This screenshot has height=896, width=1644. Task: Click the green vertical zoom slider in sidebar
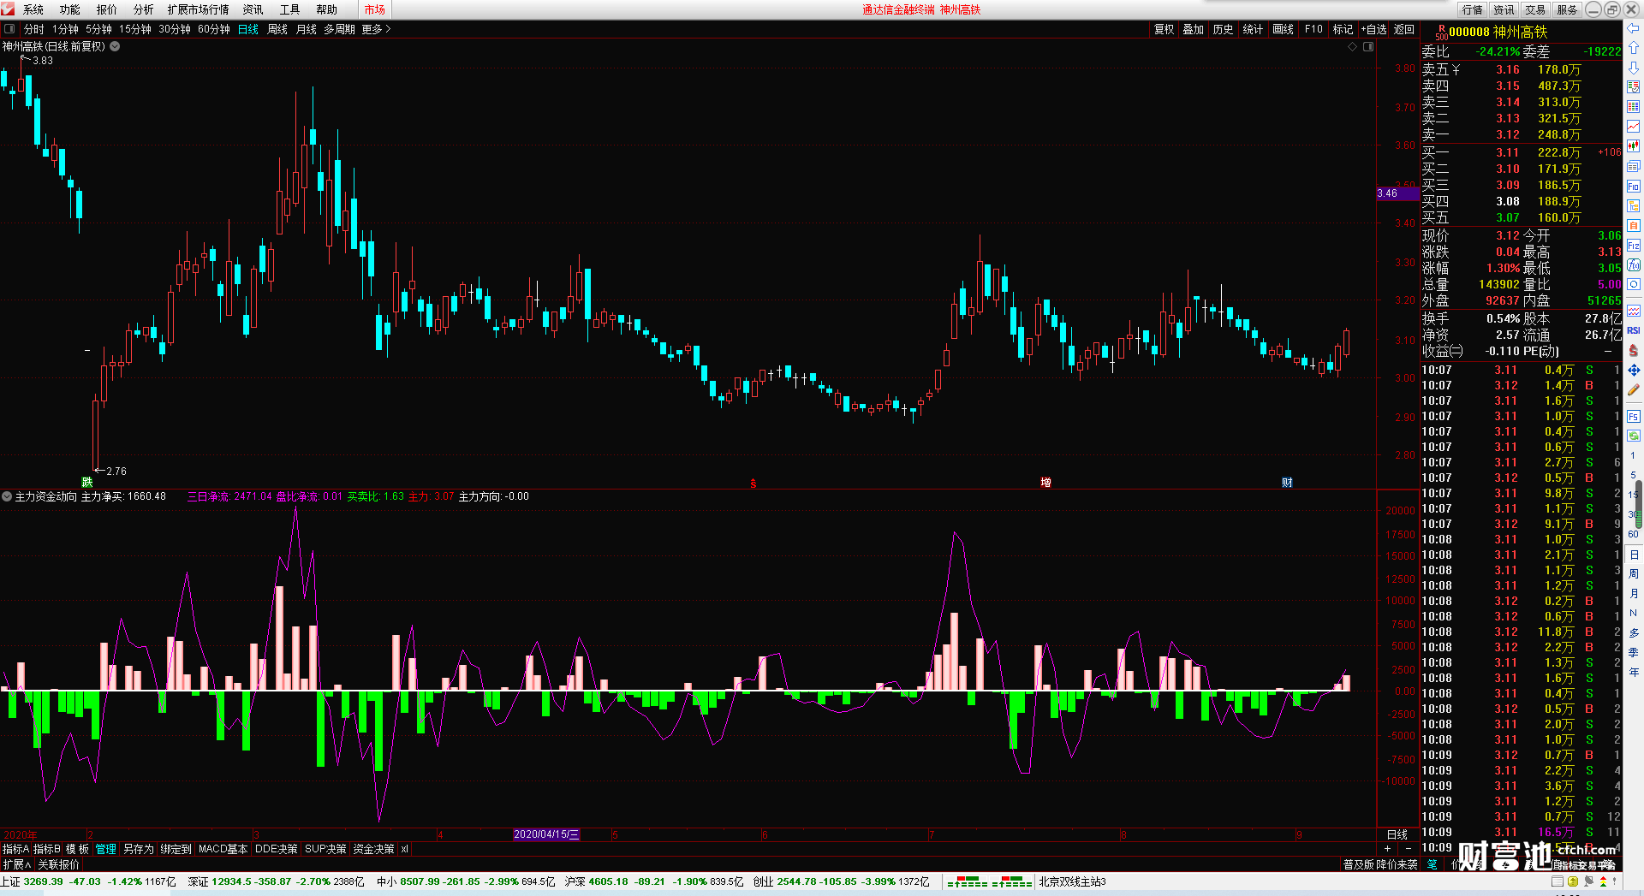pyautogui.click(x=1639, y=507)
